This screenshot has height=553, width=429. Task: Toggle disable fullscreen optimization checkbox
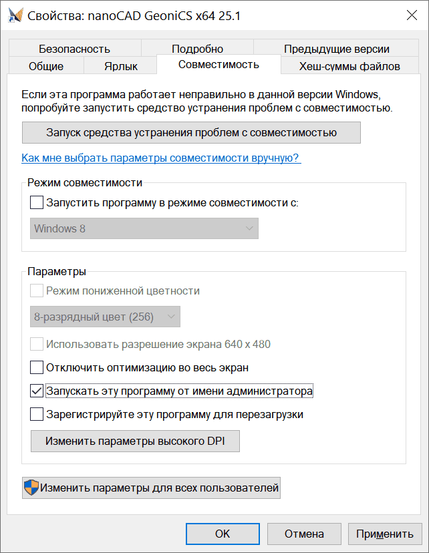click(x=37, y=367)
